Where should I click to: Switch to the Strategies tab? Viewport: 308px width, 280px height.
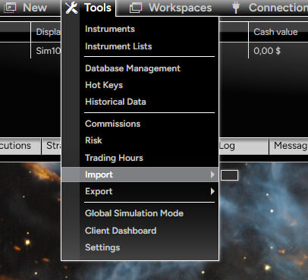[52, 146]
